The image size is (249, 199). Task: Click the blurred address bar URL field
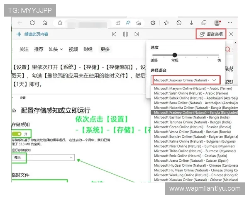click(x=87, y=24)
